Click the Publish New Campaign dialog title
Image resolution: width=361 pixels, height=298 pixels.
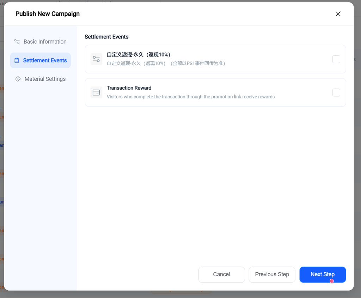pos(48,14)
